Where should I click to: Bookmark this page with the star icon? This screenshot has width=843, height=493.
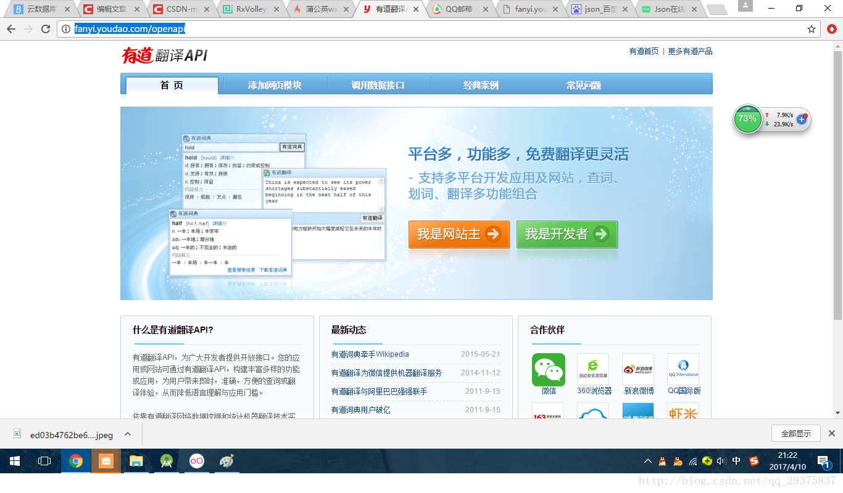click(x=812, y=29)
